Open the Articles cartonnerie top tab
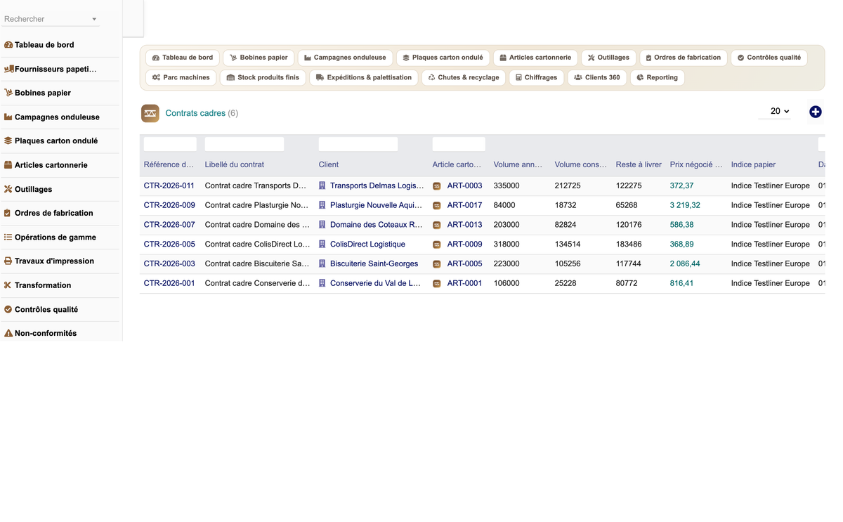The image size is (843, 522). [535, 58]
